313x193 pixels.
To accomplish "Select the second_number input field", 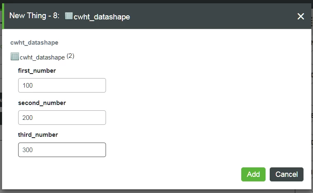I will pos(62,118).
